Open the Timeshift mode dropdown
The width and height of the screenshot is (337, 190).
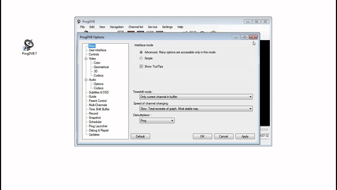tap(196, 97)
